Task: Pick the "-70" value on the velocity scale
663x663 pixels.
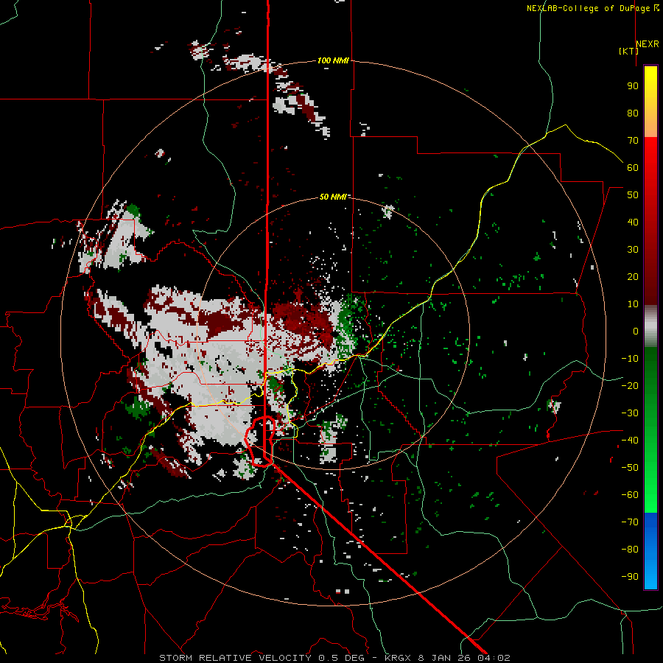Action: pyautogui.click(x=630, y=522)
